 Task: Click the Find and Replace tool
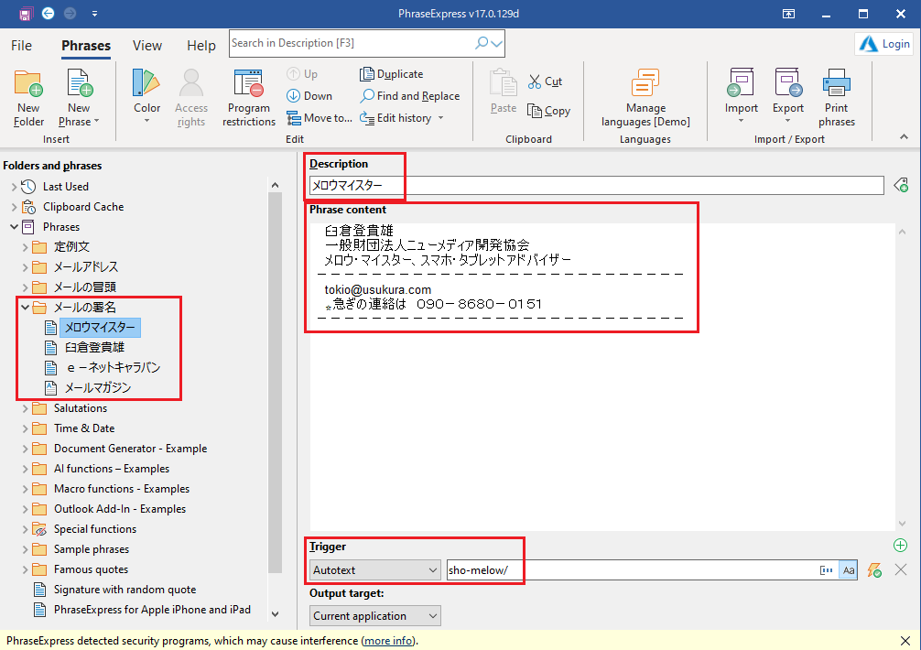coord(410,96)
